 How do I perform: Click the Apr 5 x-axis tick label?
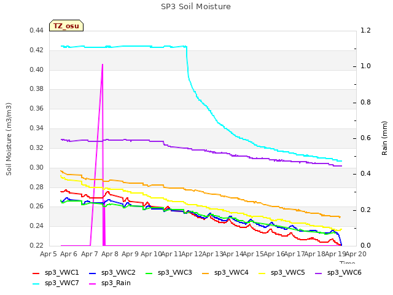[49, 254]
